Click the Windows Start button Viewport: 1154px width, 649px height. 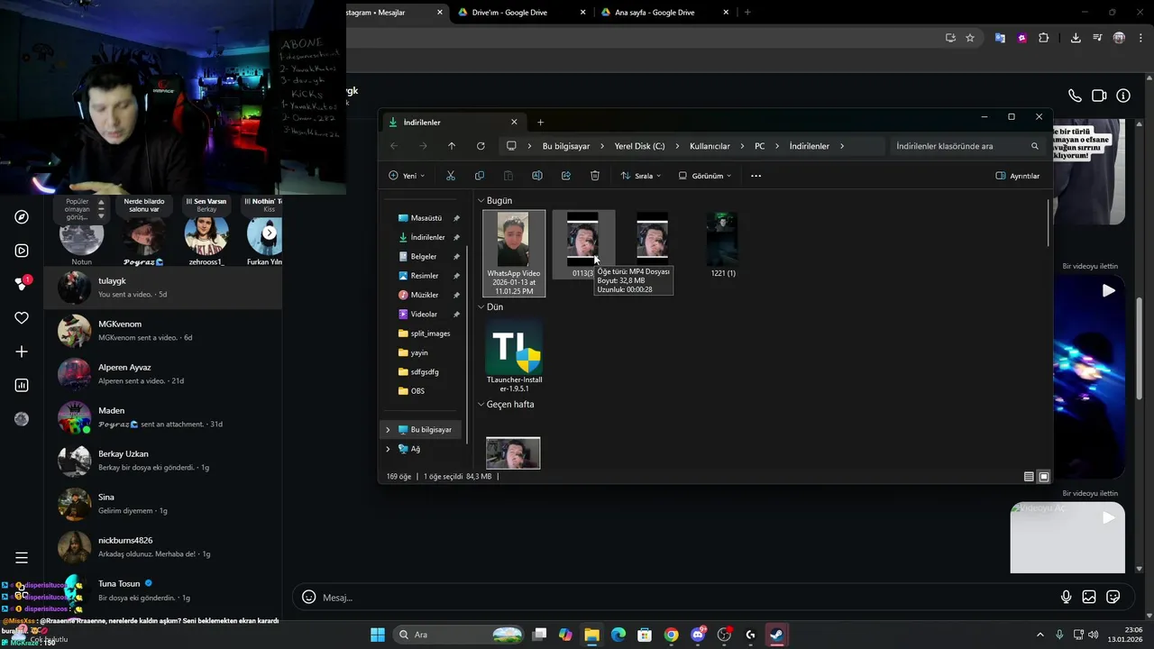pos(378,635)
